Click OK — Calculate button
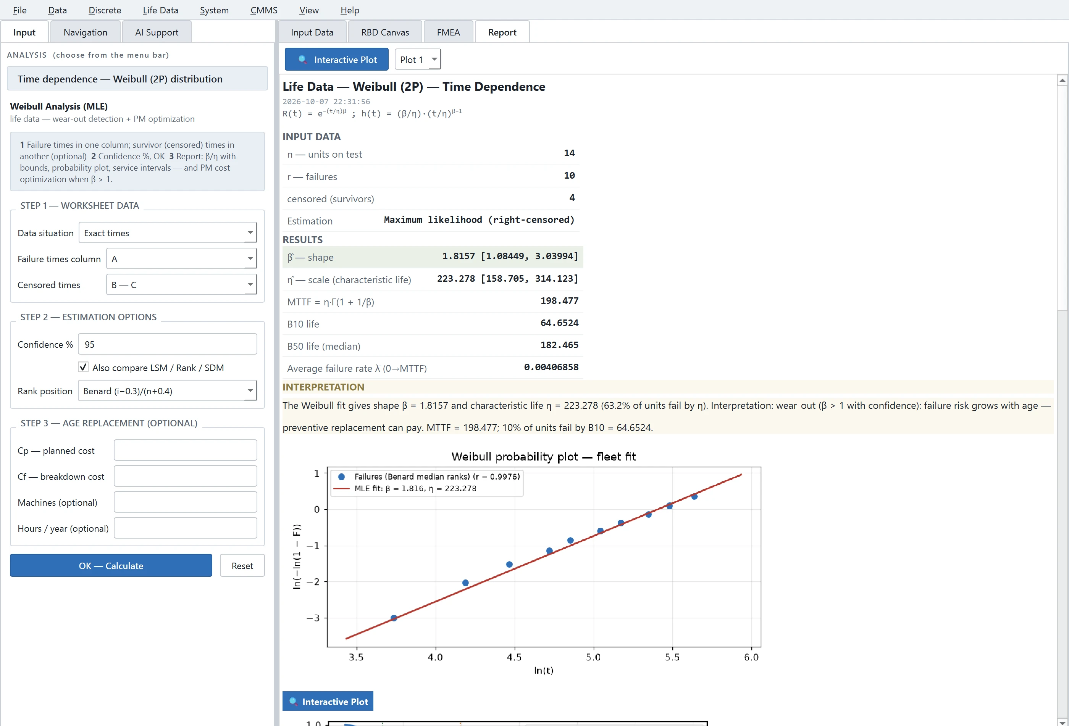The width and height of the screenshot is (1069, 726). tap(111, 566)
